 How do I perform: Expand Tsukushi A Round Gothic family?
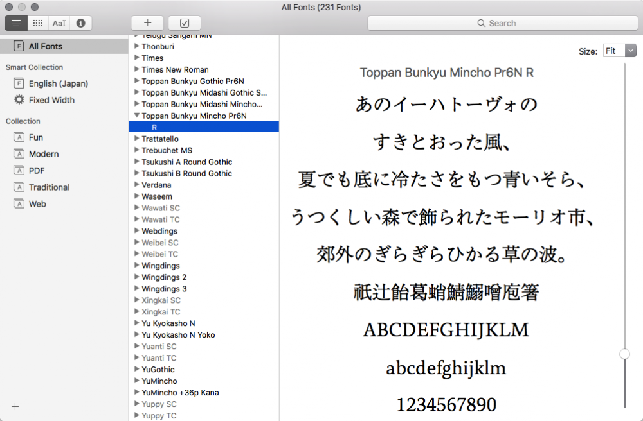(x=137, y=162)
